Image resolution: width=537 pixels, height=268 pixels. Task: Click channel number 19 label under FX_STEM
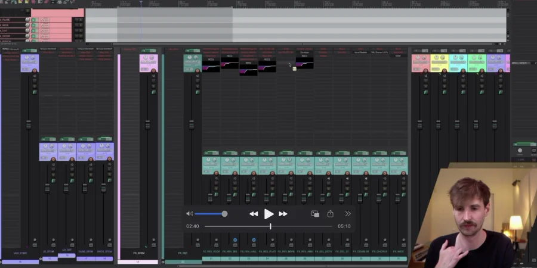(138, 262)
